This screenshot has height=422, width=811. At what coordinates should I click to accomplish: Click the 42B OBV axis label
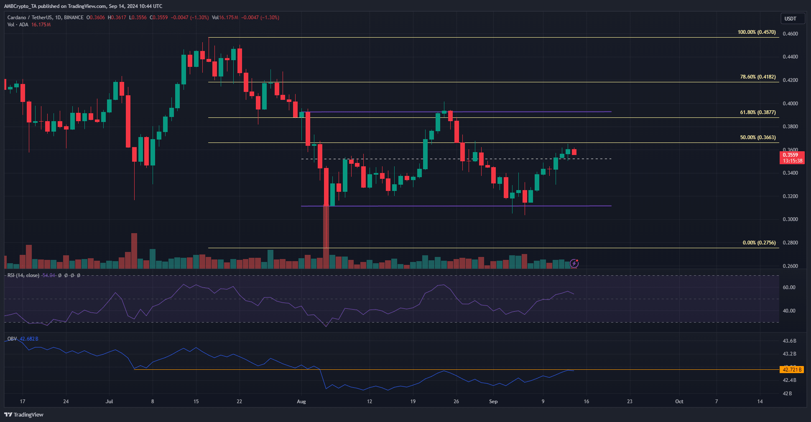coord(788,394)
